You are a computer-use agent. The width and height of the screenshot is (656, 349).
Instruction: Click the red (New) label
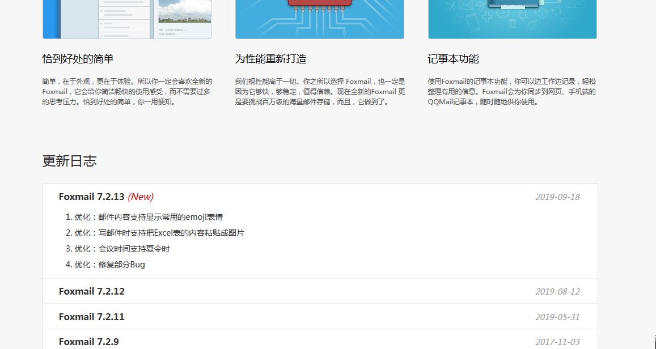coord(141,197)
